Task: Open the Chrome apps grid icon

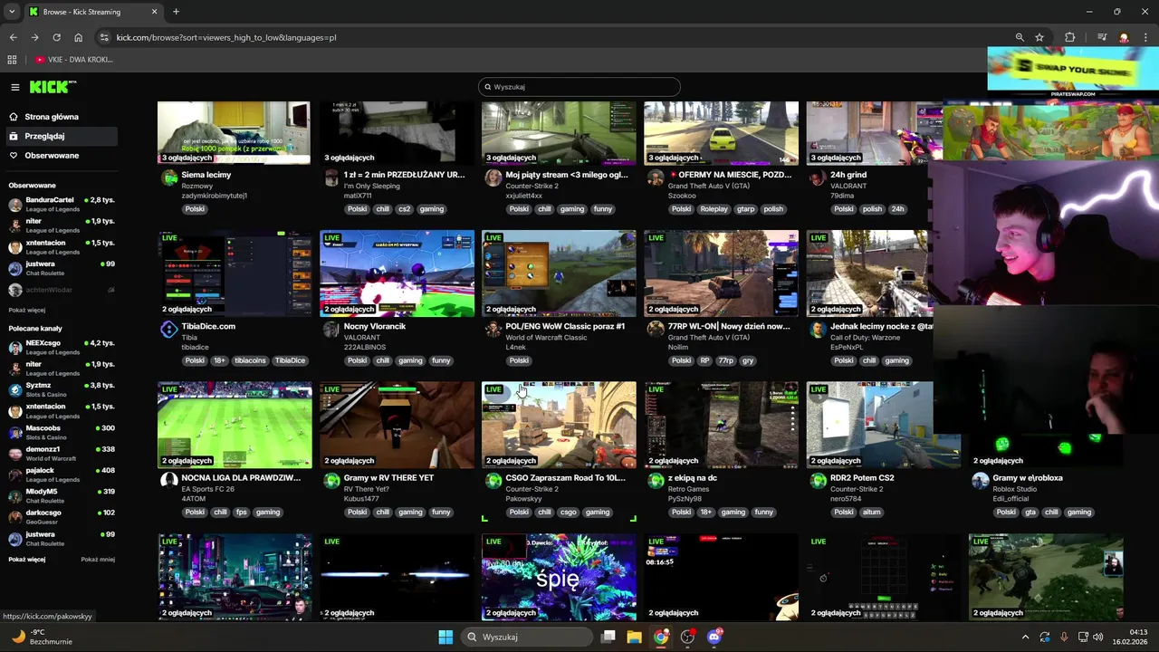Action: (x=12, y=60)
